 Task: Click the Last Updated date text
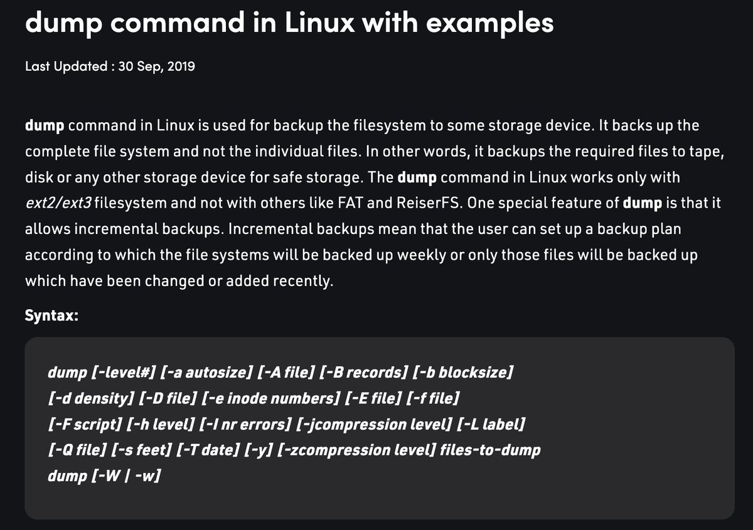(x=110, y=66)
